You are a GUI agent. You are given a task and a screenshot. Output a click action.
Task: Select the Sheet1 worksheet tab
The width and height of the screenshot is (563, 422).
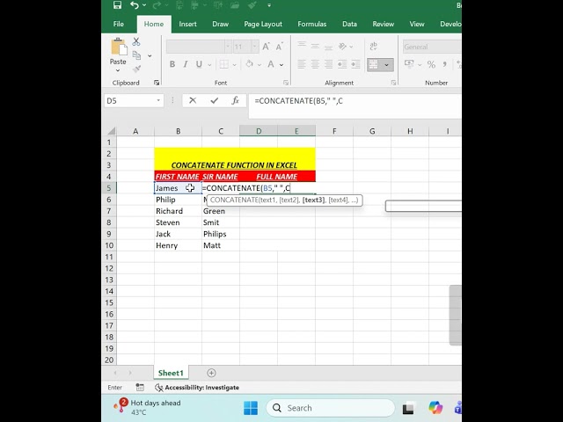[x=171, y=373]
